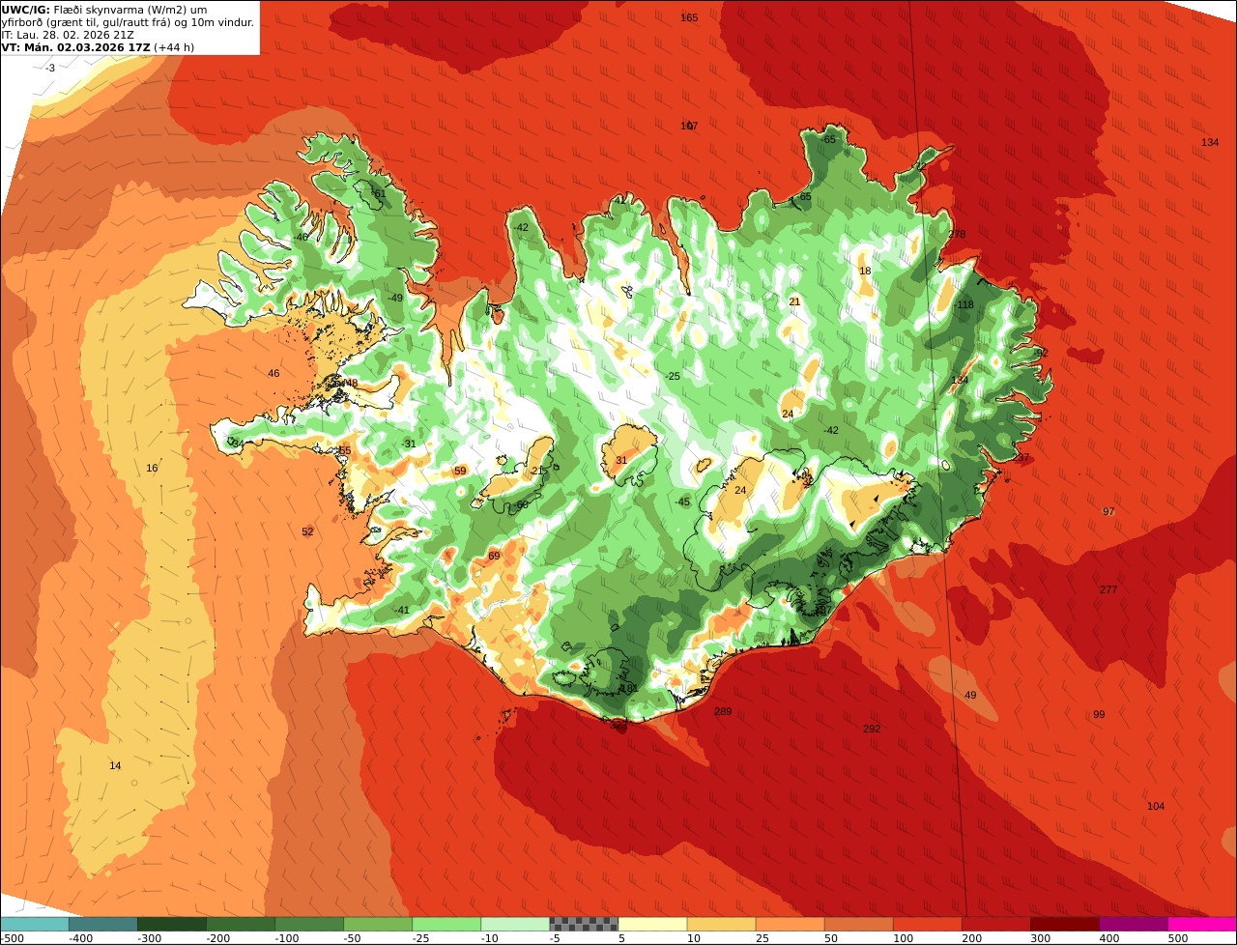Click the magenta 500 legend color swatch

point(1202,924)
